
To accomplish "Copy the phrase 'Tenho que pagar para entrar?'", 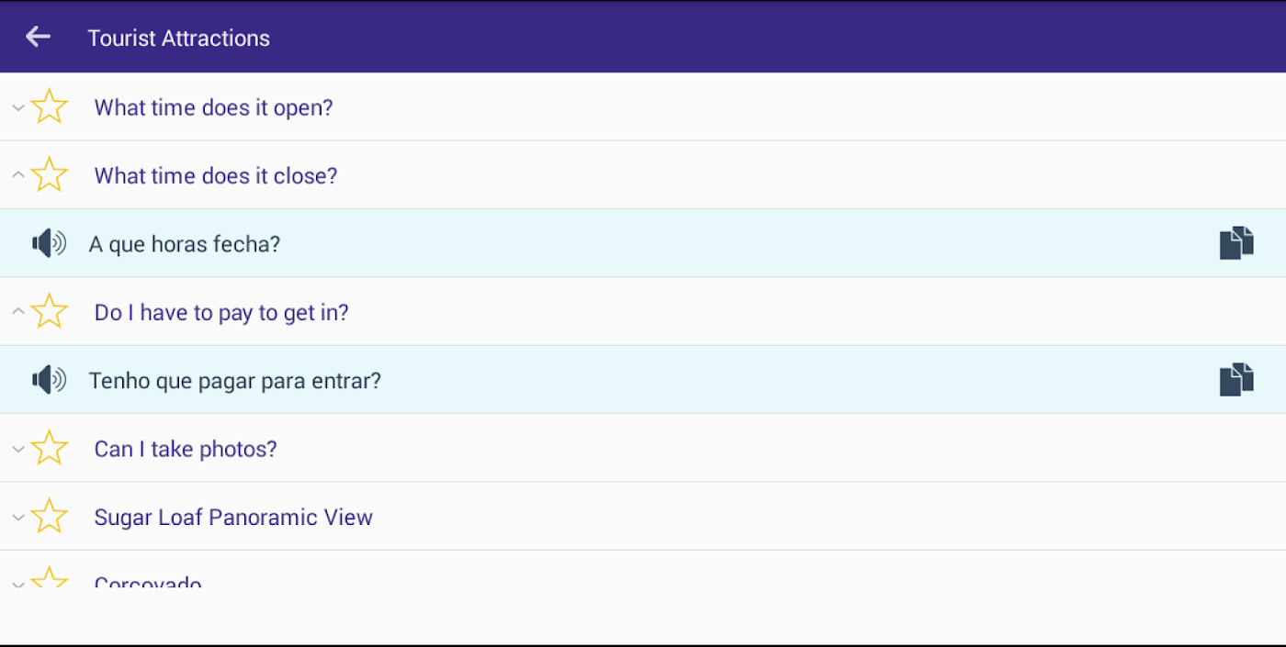I will pos(1236,380).
